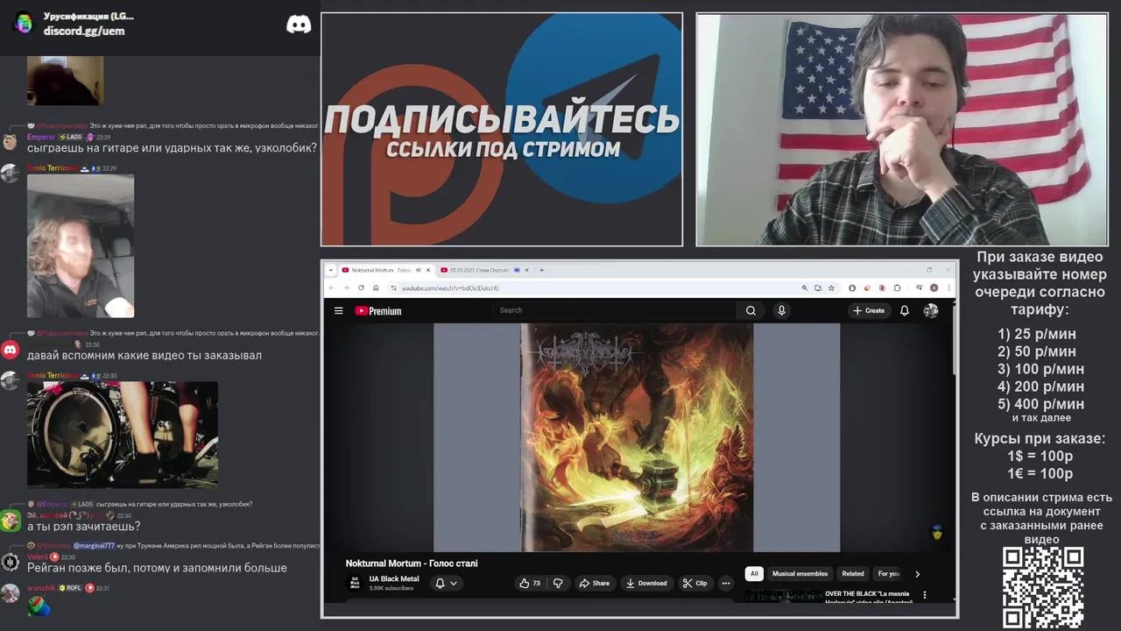Click the 5.89K subscribers text
This screenshot has height=631, width=1121.
coord(391,588)
